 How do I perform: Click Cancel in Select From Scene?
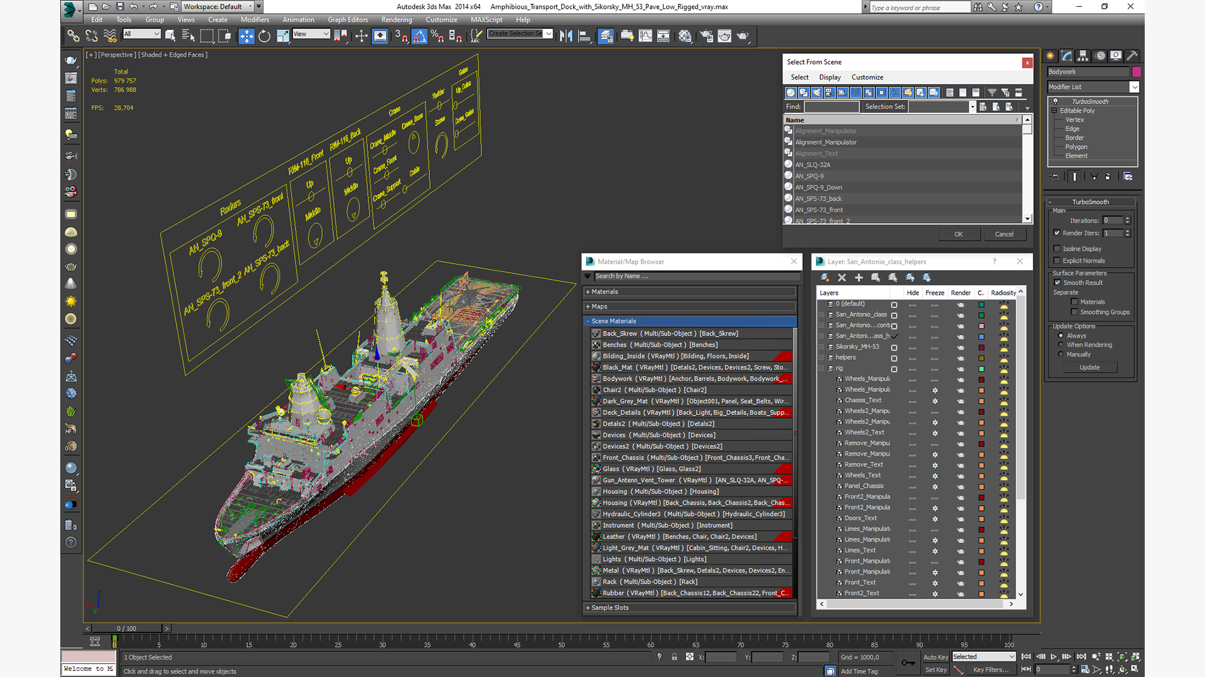[1004, 234]
